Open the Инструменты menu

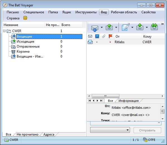tap(86, 12)
